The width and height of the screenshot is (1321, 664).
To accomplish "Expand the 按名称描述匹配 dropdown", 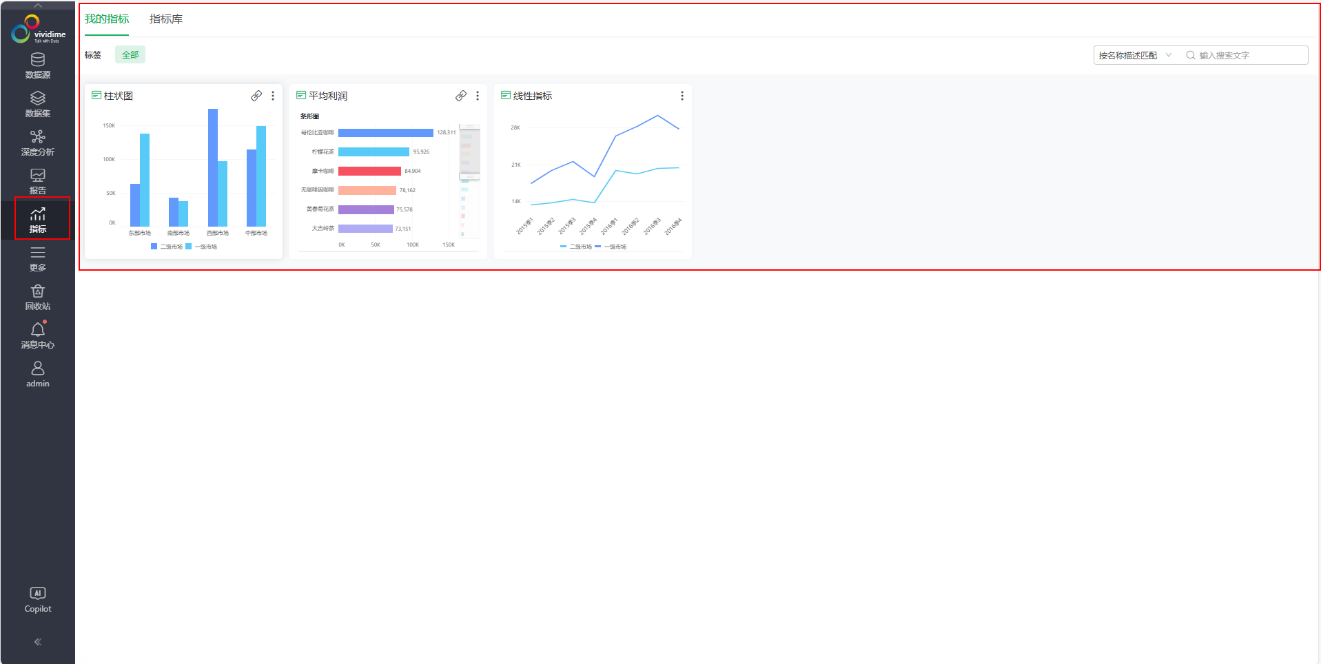I will [x=1135, y=55].
